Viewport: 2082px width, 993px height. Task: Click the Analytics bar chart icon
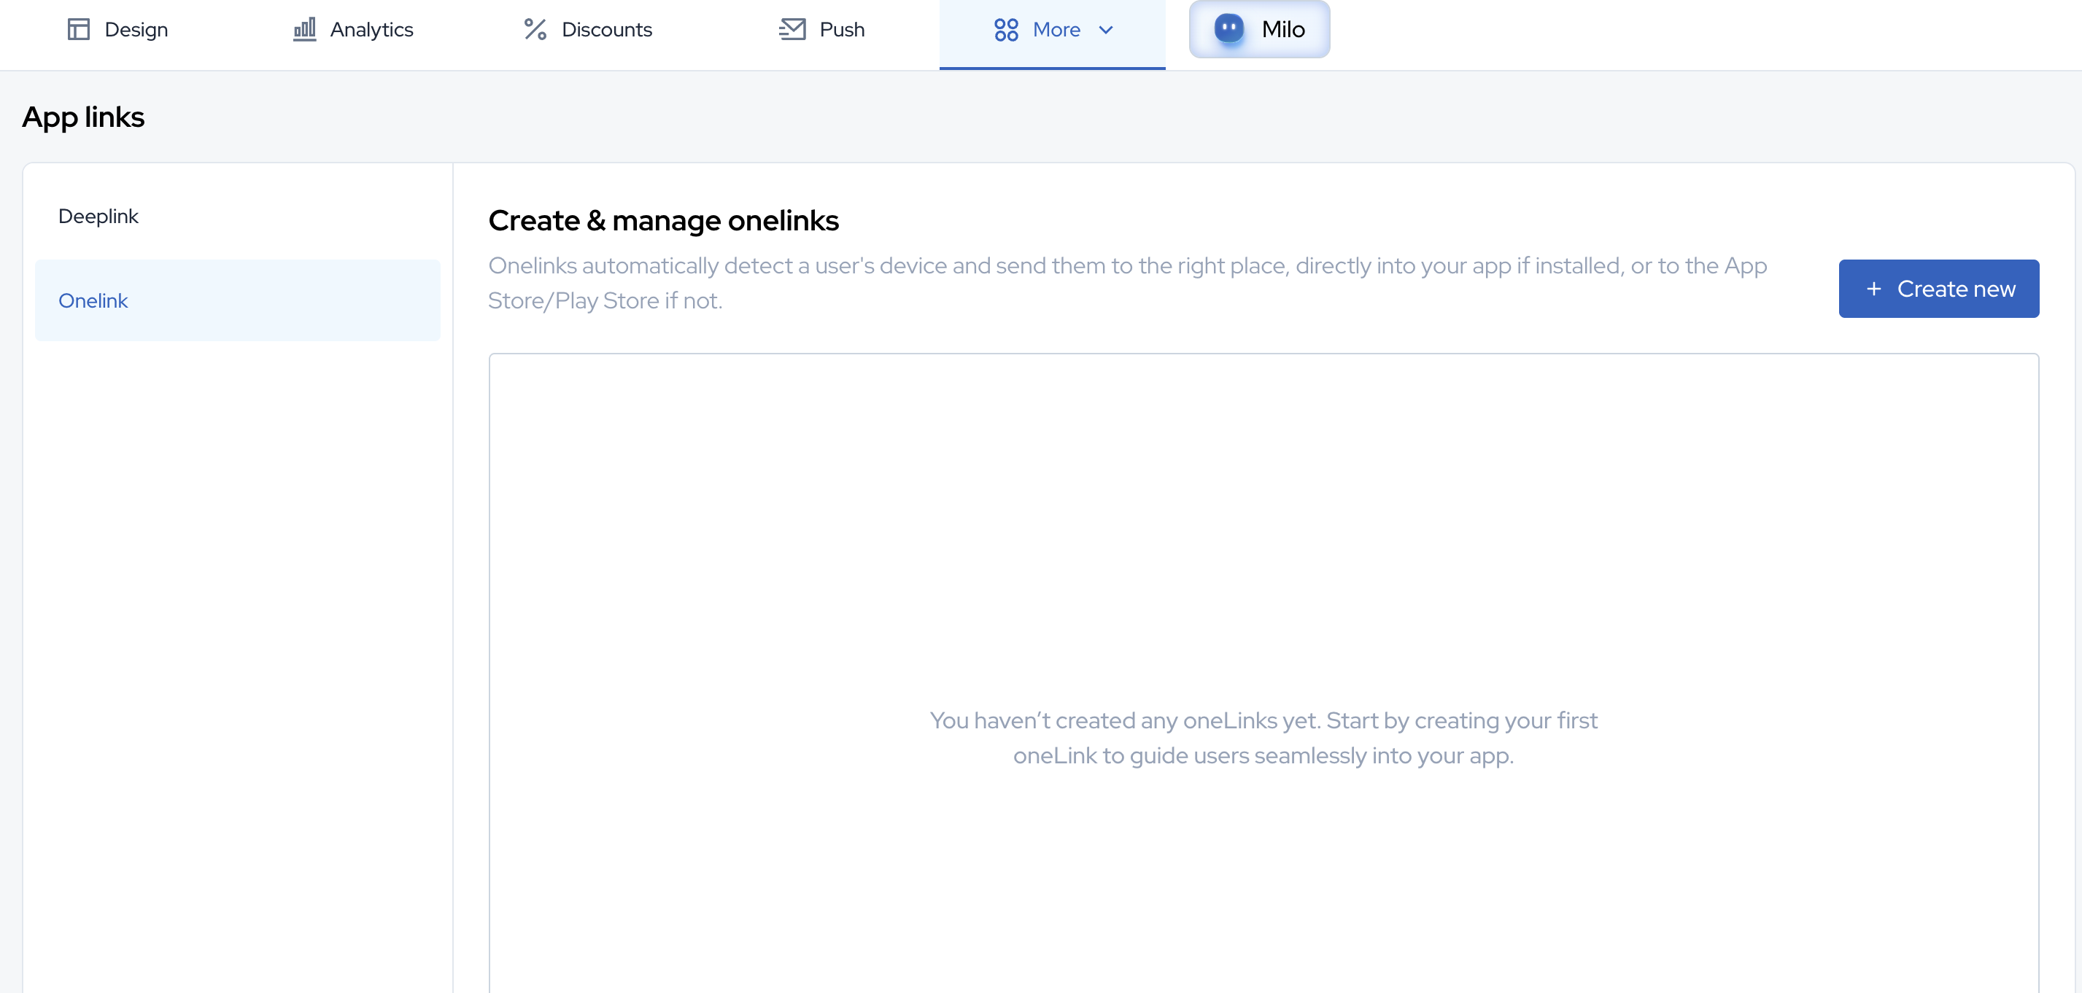click(x=305, y=30)
